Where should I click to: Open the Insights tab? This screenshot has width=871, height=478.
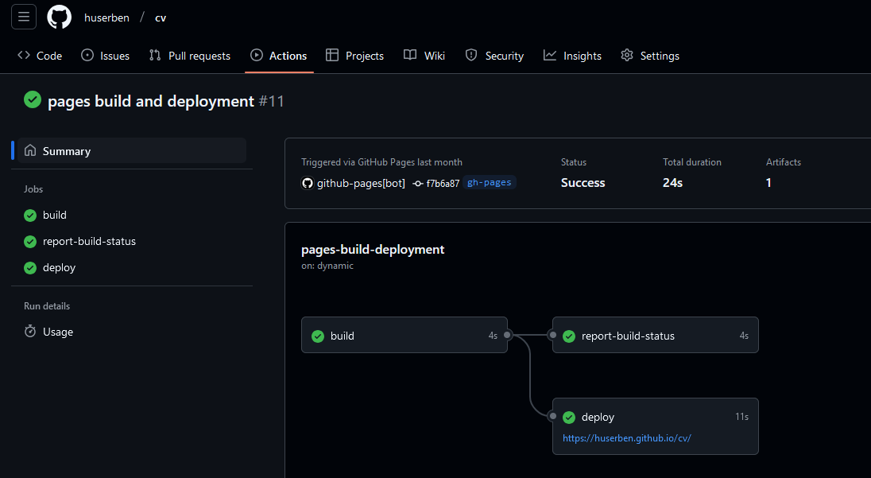[572, 56]
